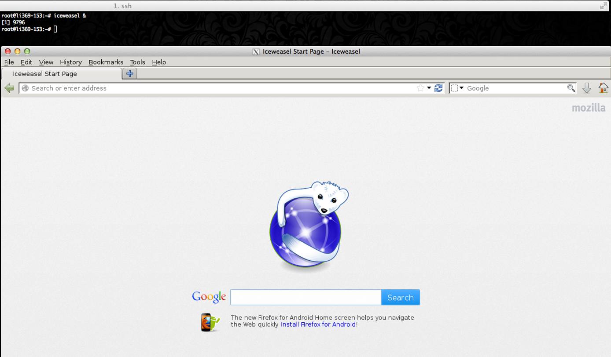This screenshot has width=611, height=357.
Task: Click the address bar to enter a URL
Action: click(x=176, y=88)
